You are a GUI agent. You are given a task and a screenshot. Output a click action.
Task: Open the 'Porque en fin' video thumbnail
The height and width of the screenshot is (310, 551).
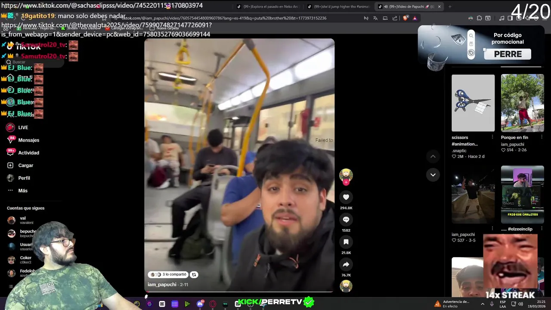522,103
